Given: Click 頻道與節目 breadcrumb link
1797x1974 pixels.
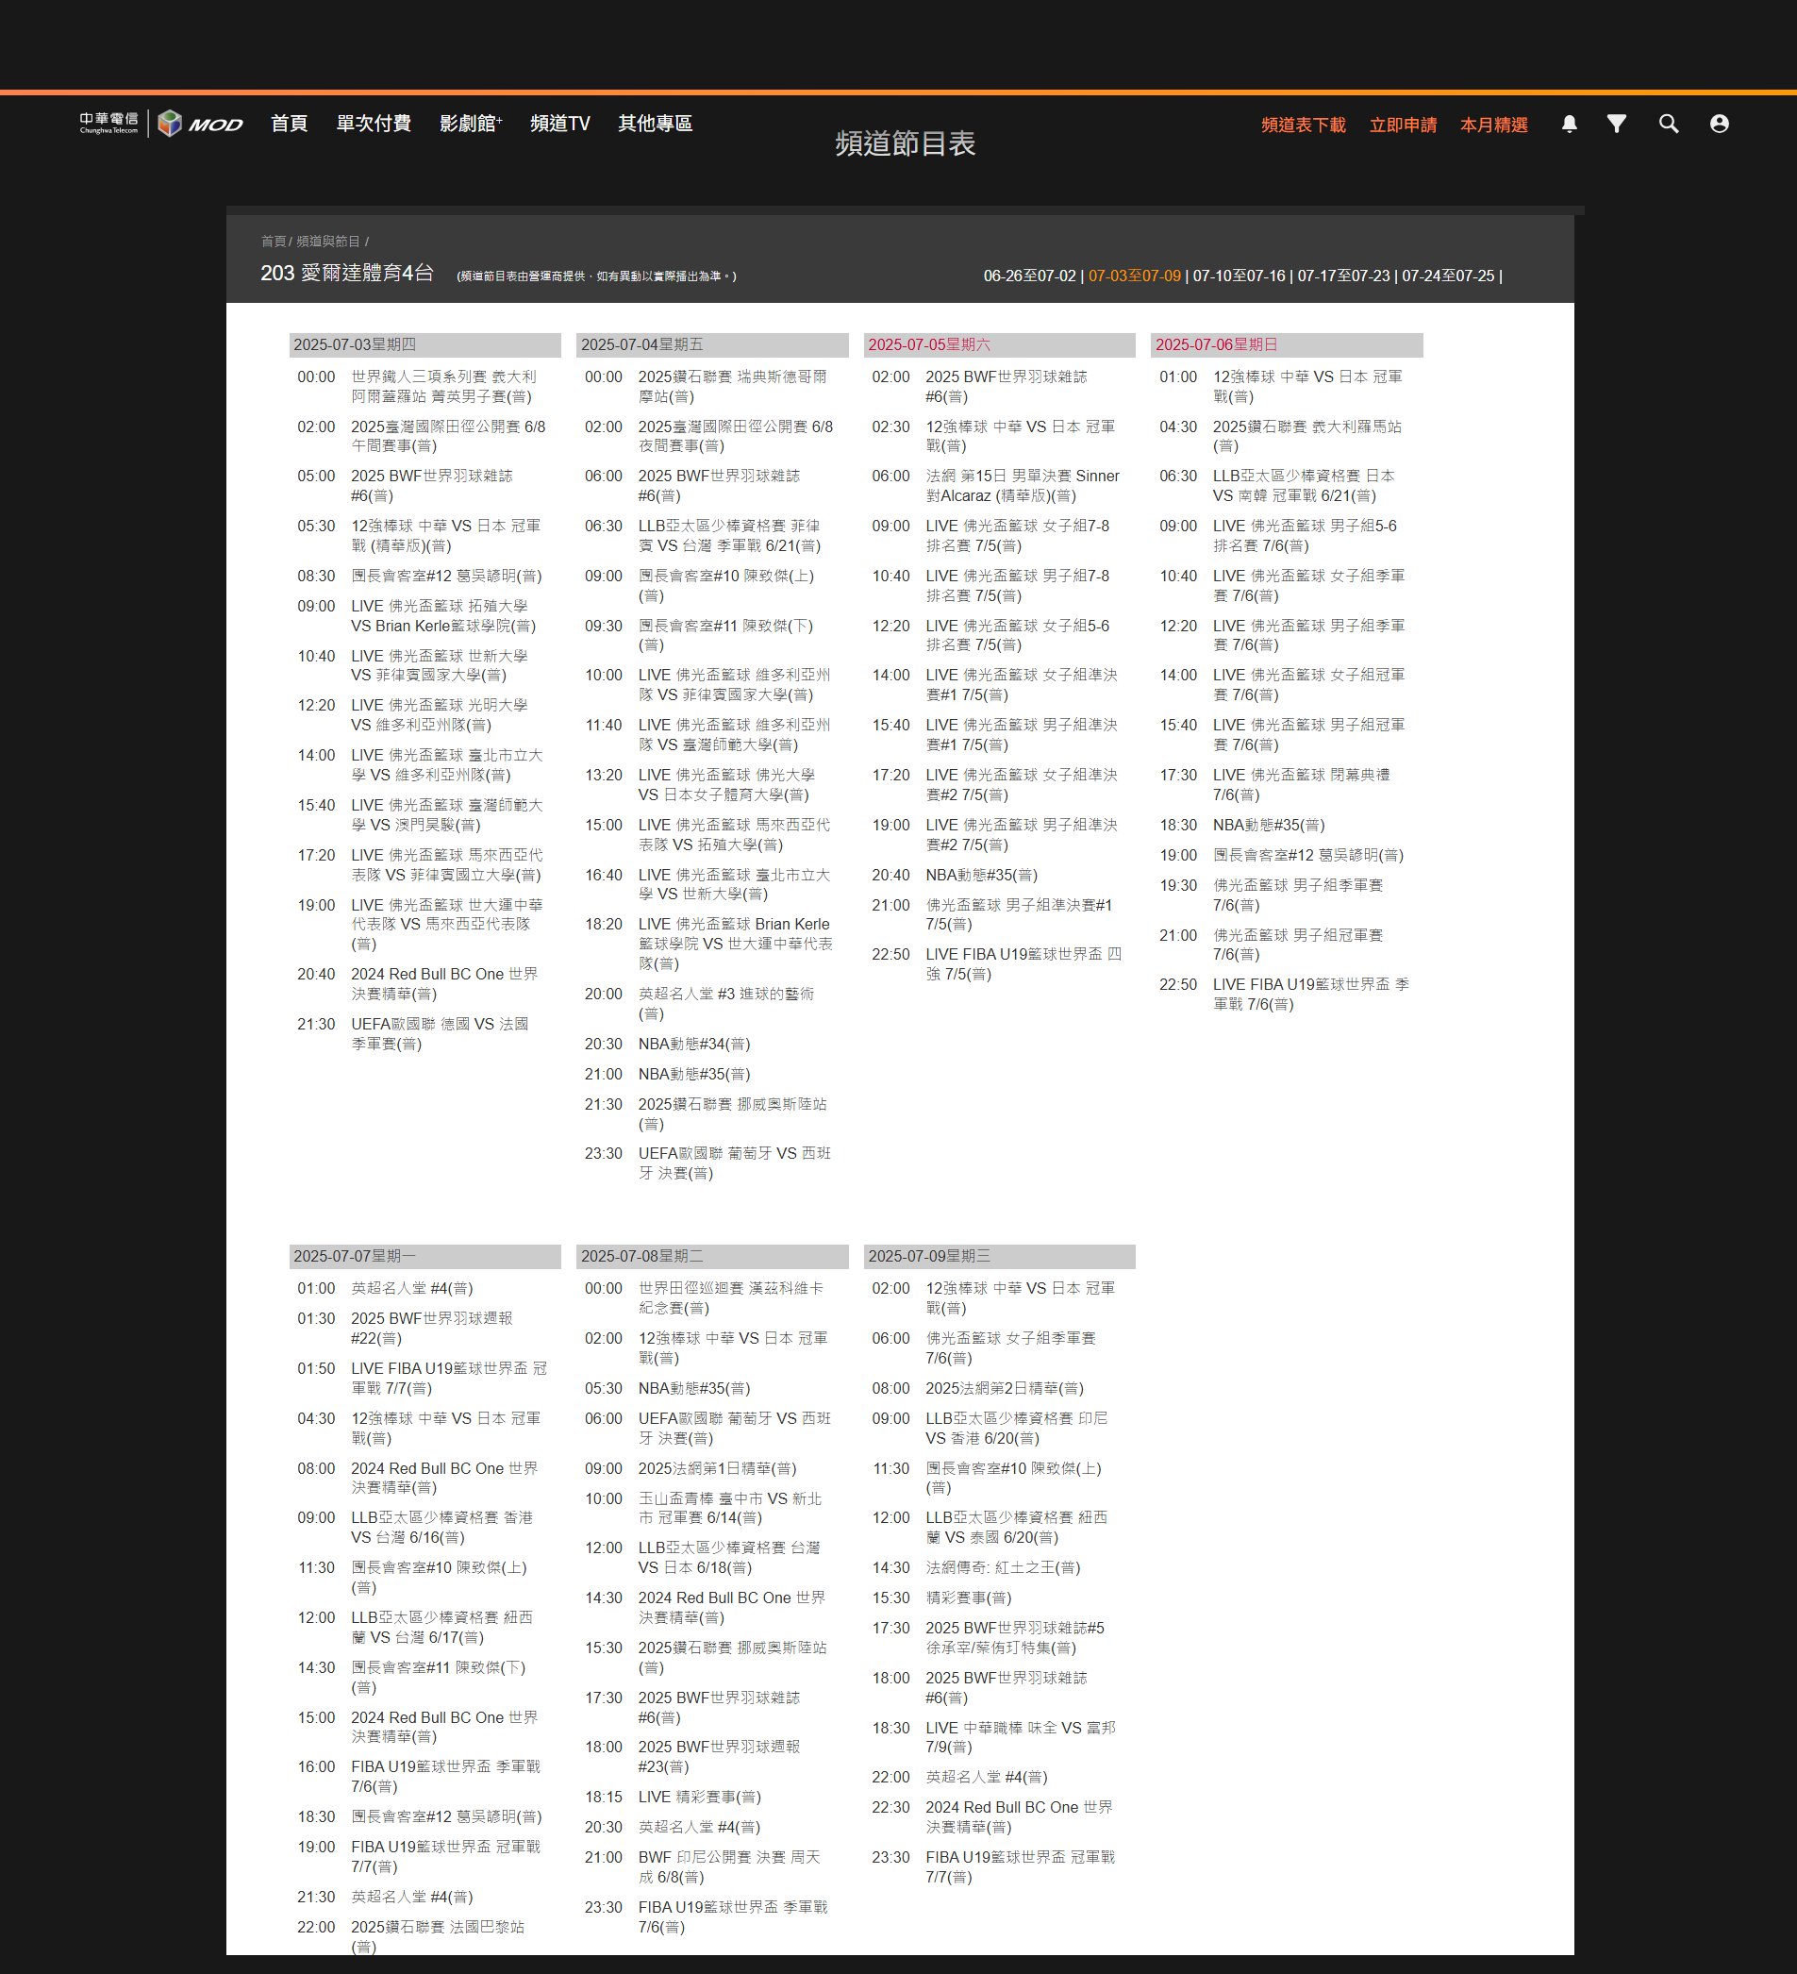Looking at the screenshot, I should pos(328,241).
